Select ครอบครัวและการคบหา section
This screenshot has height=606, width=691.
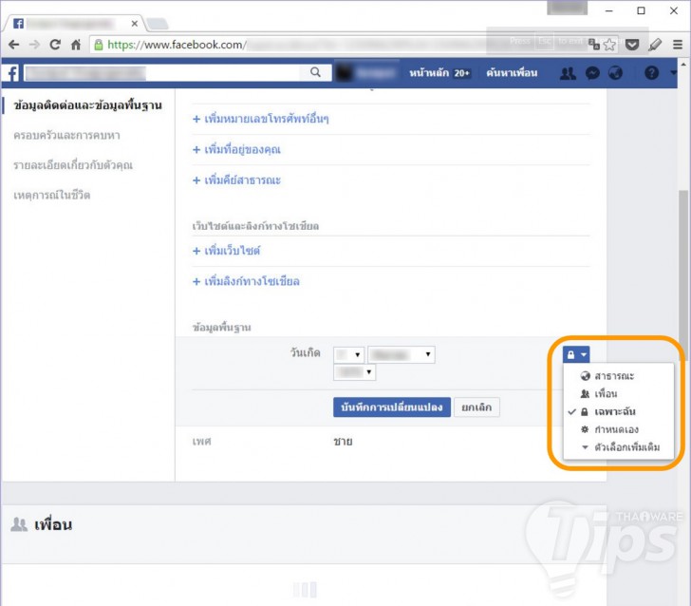[66, 136]
